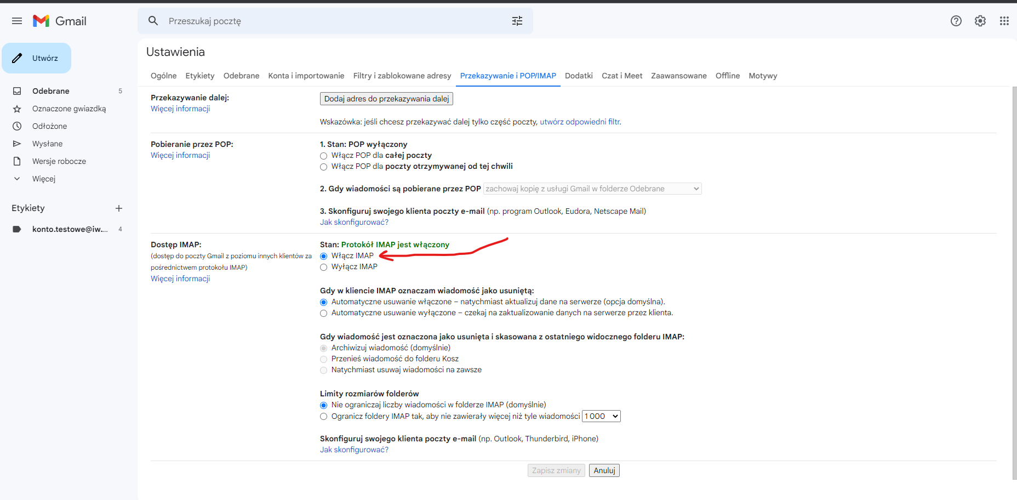
Task: Open the Help question mark icon
Action: (956, 21)
